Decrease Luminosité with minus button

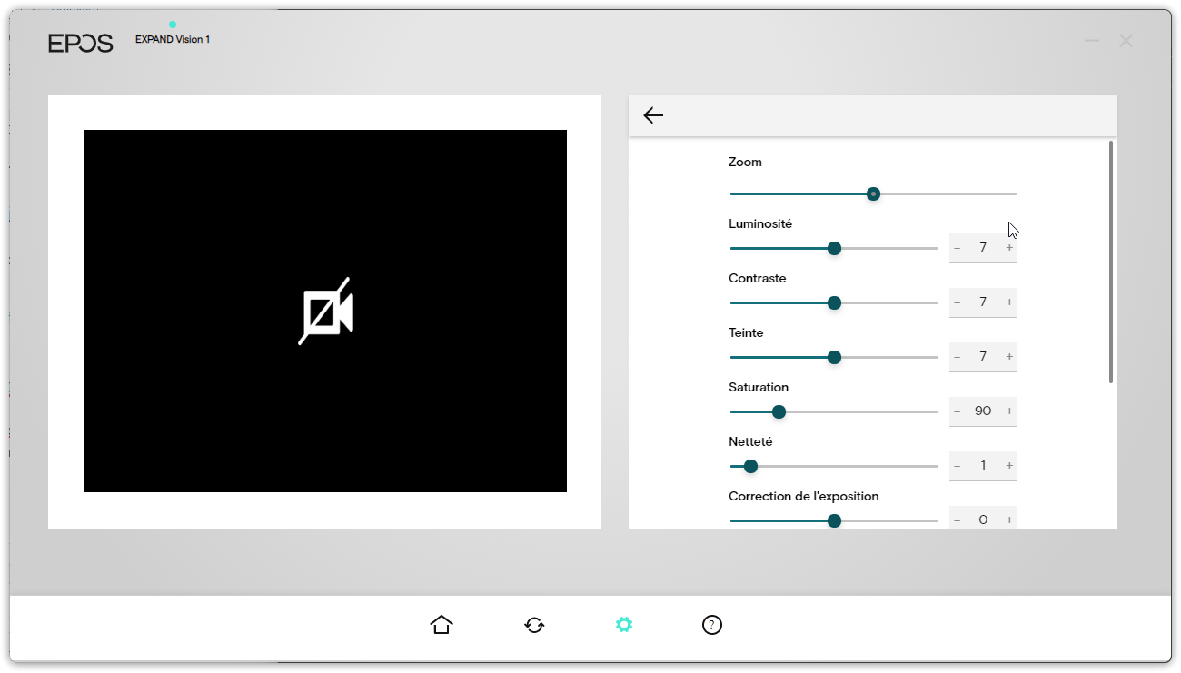[957, 248]
